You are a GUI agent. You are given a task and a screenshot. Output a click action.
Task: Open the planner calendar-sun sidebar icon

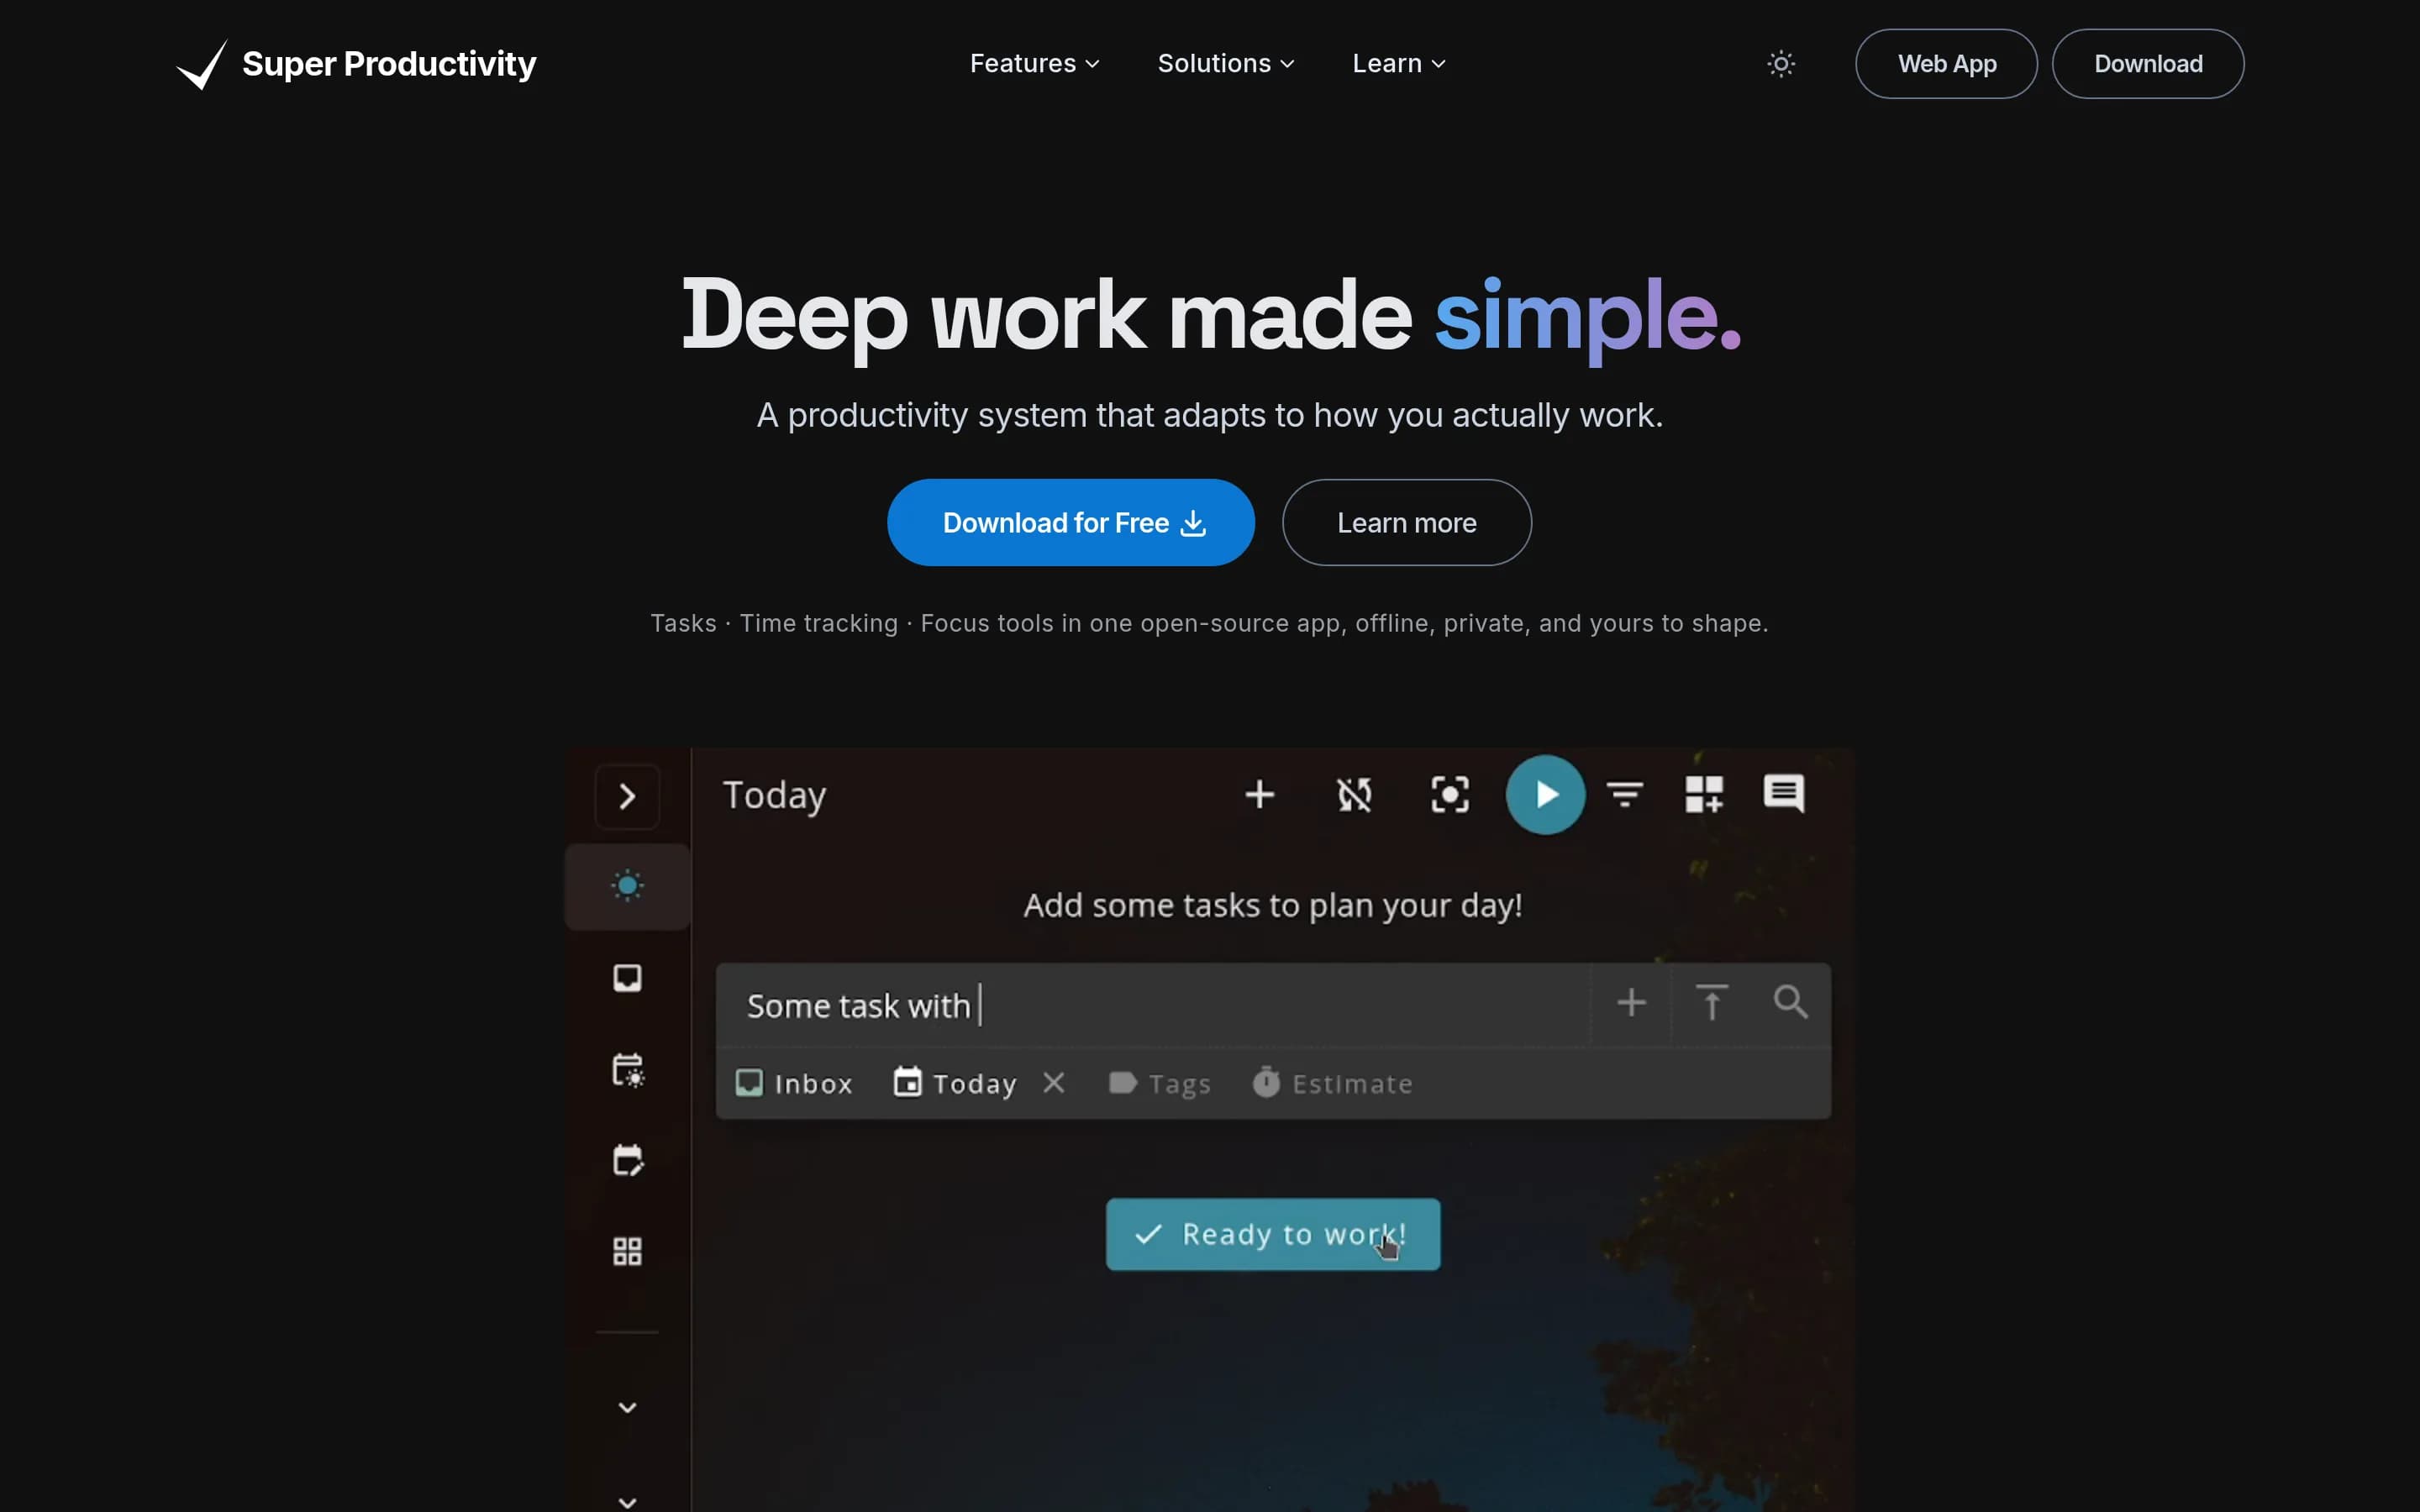pos(627,1070)
